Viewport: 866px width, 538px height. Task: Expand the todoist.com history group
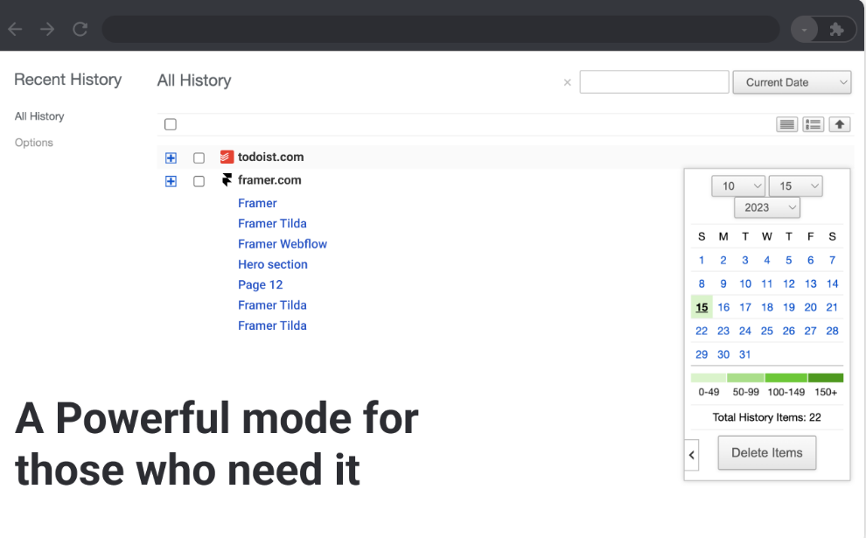coord(171,157)
